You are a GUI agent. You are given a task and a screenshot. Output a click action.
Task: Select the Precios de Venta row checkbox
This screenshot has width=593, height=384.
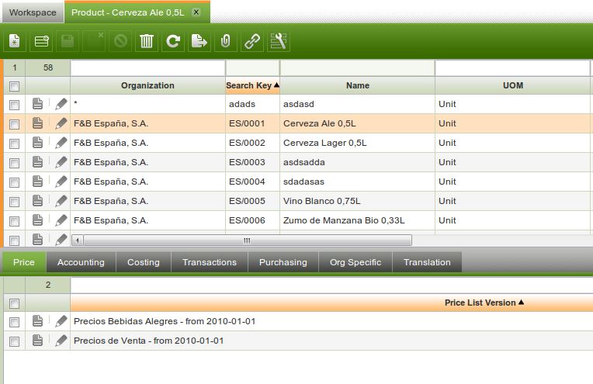(x=14, y=341)
